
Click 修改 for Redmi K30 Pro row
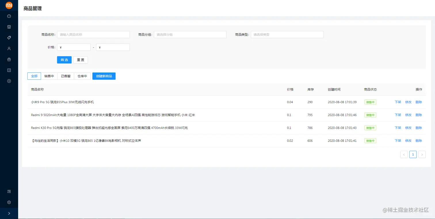(x=408, y=128)
